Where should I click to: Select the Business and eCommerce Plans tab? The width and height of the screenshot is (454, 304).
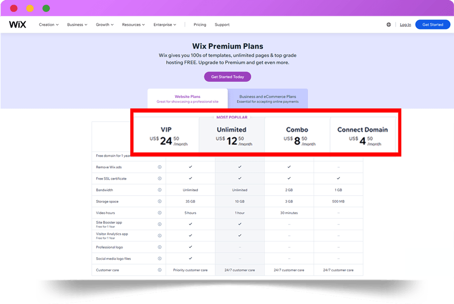point(267,98)
